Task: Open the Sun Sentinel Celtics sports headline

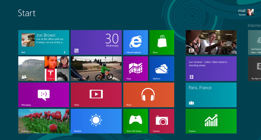Action: click(x=211, y=69)
